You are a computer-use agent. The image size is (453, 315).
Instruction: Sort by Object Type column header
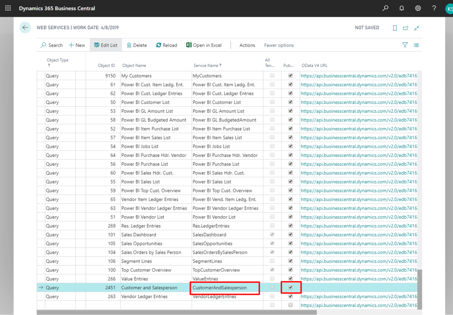click(x=57, y=62)
